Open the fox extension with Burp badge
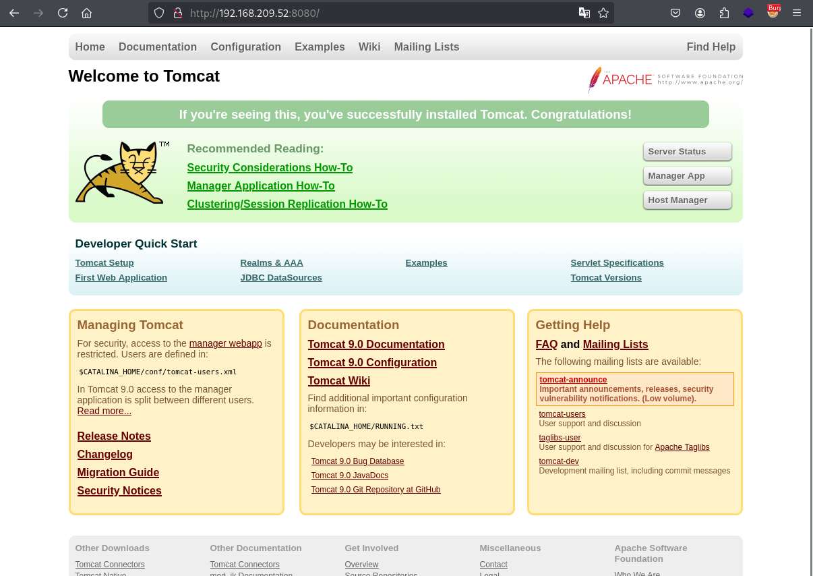 coord(773,12)
